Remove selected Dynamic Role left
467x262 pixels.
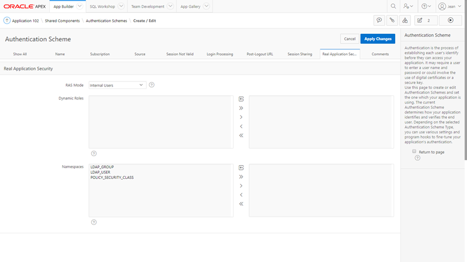[x=241, y=126]
